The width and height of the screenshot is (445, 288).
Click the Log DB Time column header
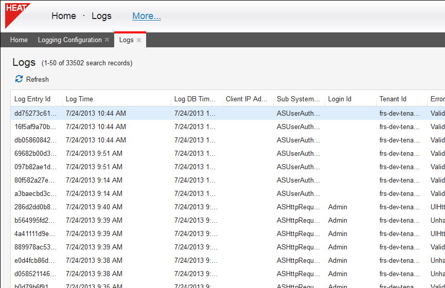pyautogui.click(x=195, y=99)
